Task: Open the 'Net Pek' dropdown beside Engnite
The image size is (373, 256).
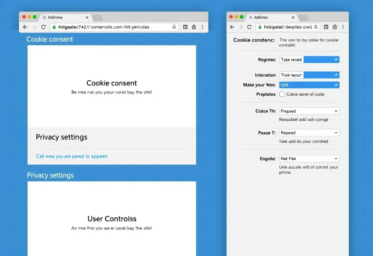Action: [309, 159]
